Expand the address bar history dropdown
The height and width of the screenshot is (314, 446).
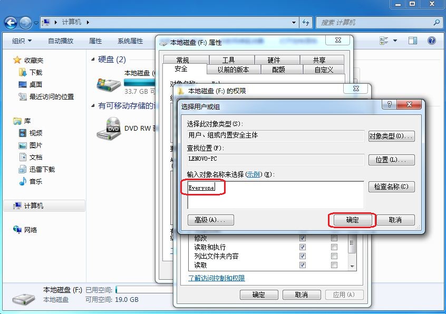point(294,23)
